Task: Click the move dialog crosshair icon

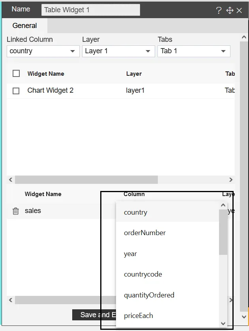Action: click(x=230, y=11)
